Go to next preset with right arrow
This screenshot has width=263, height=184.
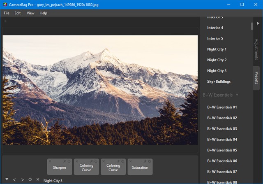click(22, 180)
